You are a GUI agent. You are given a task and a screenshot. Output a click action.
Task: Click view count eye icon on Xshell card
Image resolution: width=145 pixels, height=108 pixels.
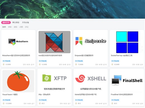point(100,104)
